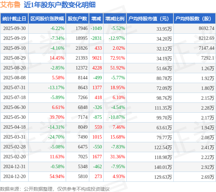216x192 pixels.
Task: Click market value 33.95万
Action: [164, 29]
